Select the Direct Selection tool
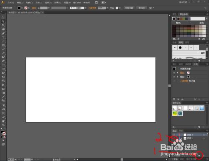The width and height of the screenshot is (209, 161). point(3,21)
